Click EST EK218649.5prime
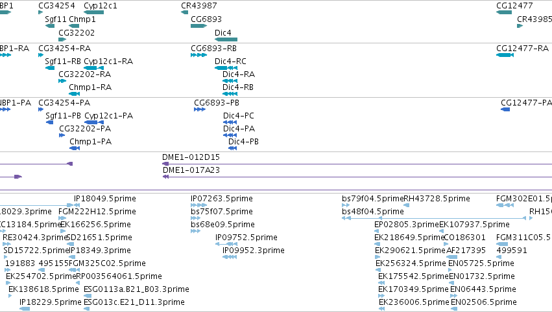The width and height of the screenshot is (552, 312). point(409,238)
